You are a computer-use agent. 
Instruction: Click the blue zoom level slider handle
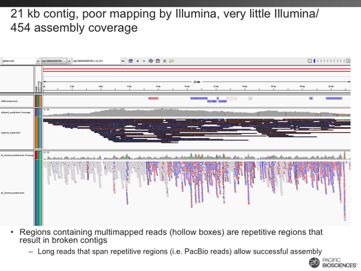point(314,61)
